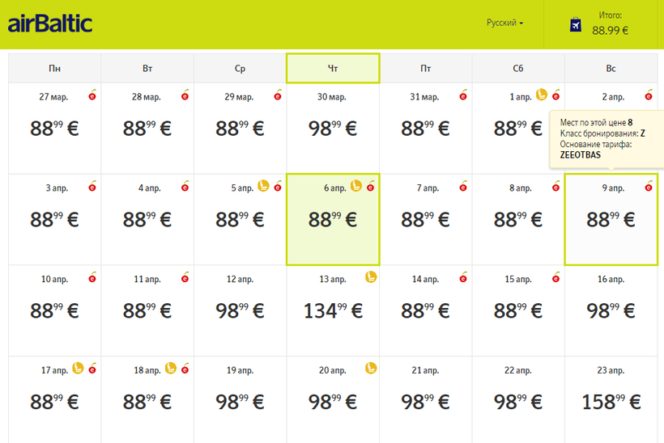Select the 30 мар. date at 98.99 €
The image size is (664, 443).
[333, 129]
